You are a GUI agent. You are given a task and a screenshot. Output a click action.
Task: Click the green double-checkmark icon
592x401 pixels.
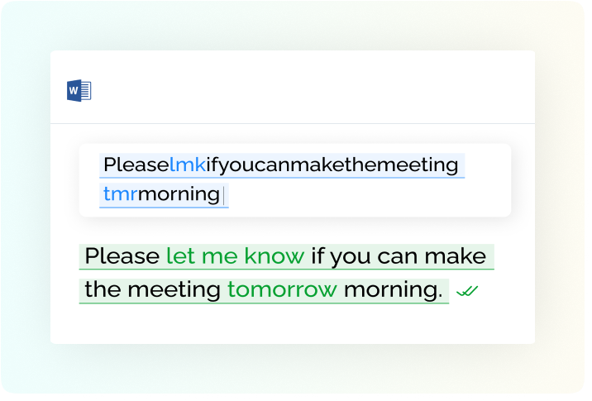pos(467,292)
